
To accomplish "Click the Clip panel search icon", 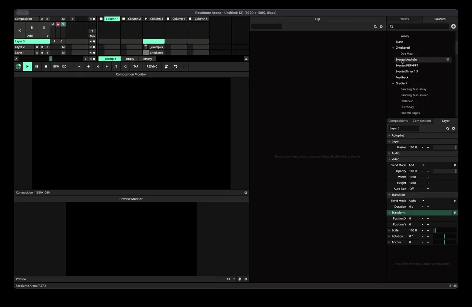I will 375,27.
